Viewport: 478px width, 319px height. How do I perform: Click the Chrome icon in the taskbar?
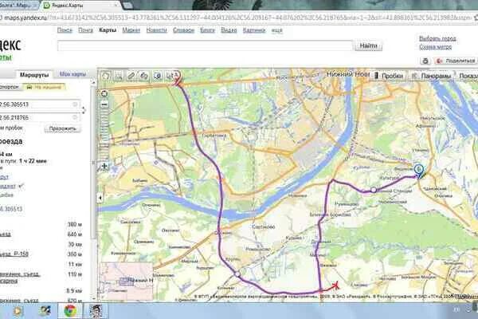pyautogui.click(x=70, y=311)
